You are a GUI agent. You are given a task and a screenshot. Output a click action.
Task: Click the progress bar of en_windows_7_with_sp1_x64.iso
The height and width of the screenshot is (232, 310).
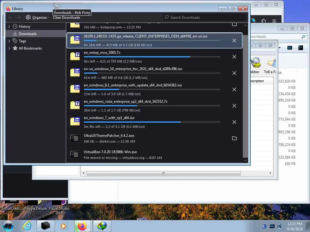(x=152, y=122)
